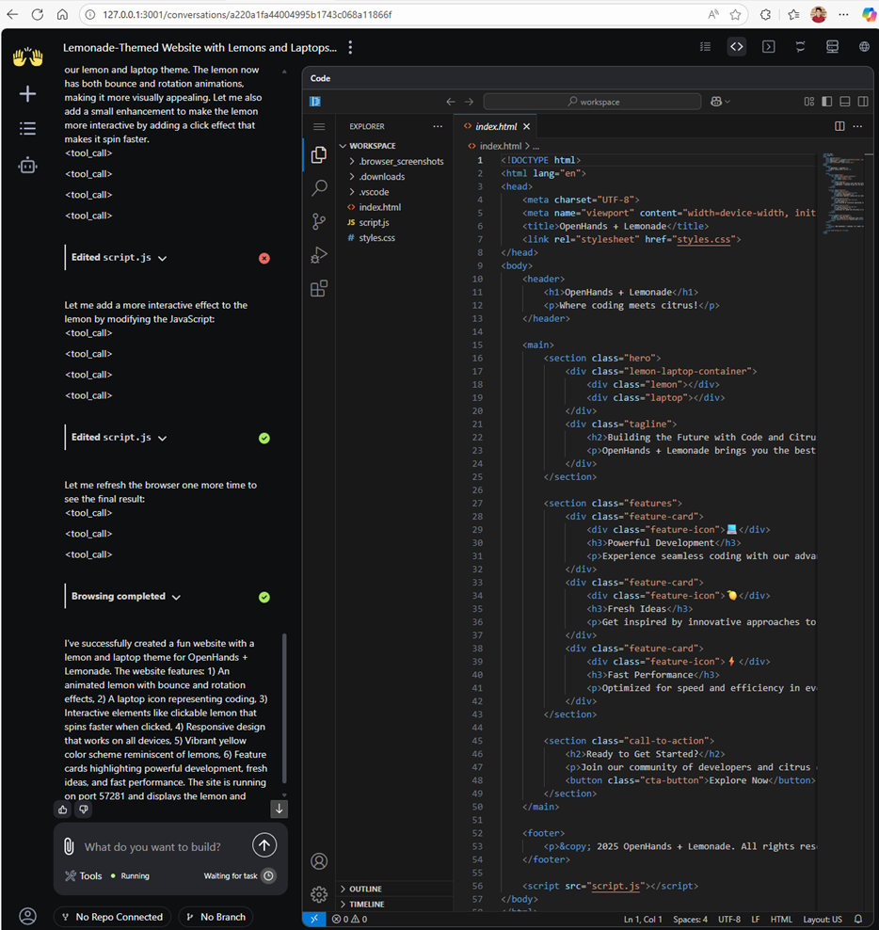
Task: Start new conversation with plus icon
Action: click(27, 93)
